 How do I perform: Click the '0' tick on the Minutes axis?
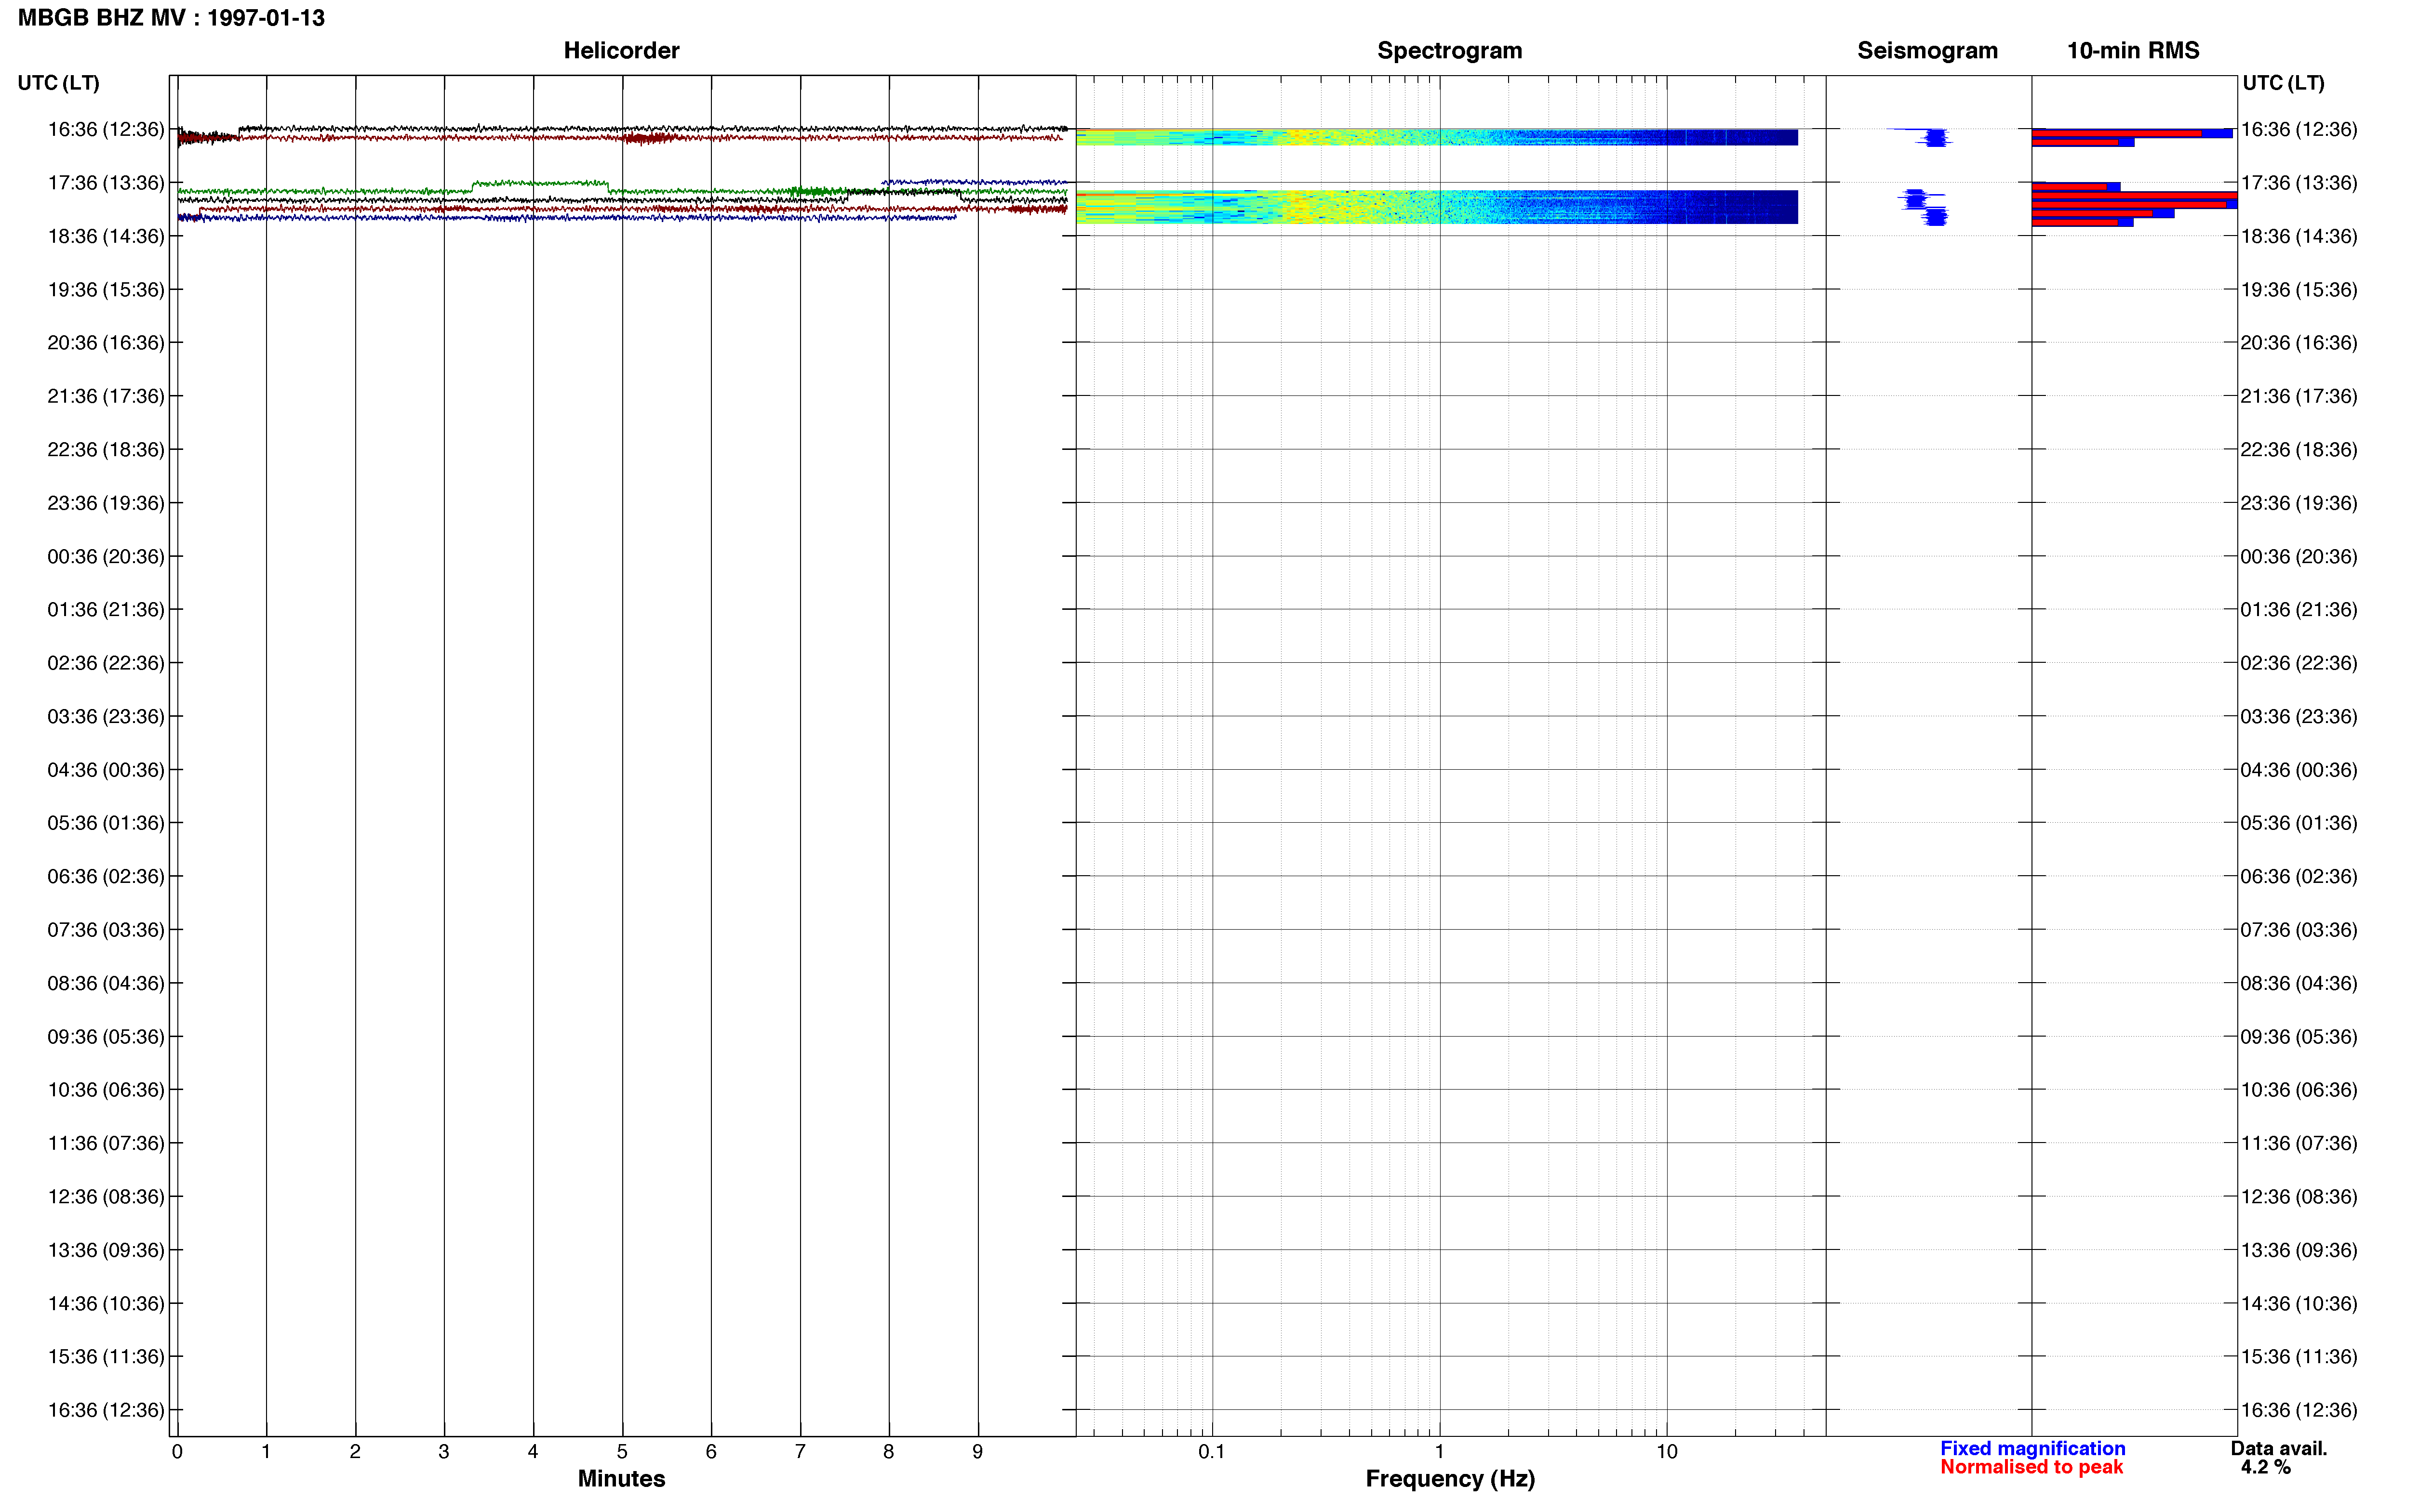[x=177, y=1452]
